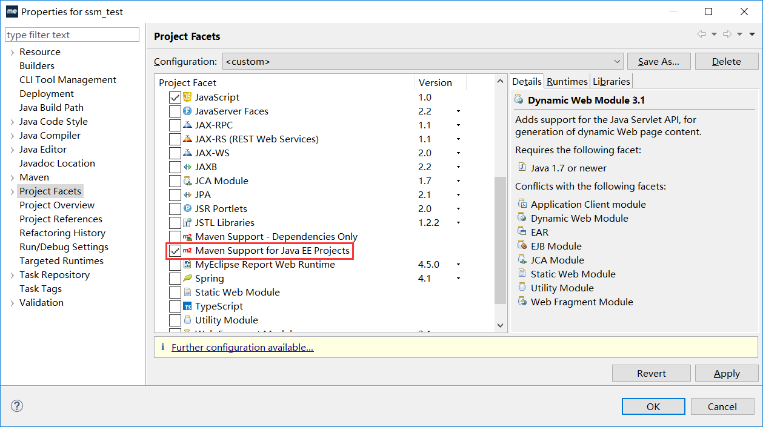Expand the Maven tree node
The height and width of the screenshot is (427, 763).
[x=12, y=178]
